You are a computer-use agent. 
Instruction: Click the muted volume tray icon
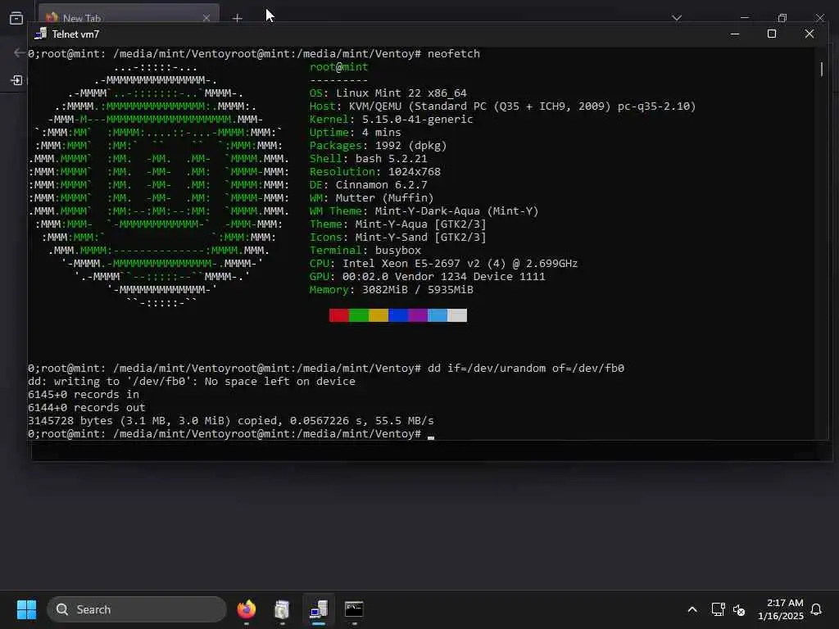(x=739, y=609)
